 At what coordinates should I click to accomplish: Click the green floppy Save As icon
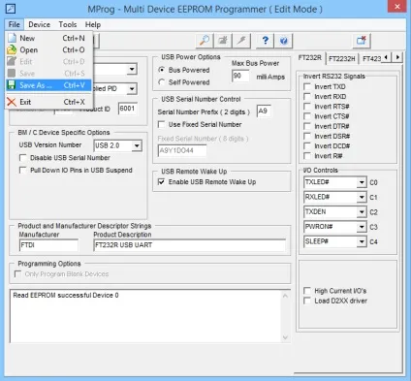click(x=12, y=85)
